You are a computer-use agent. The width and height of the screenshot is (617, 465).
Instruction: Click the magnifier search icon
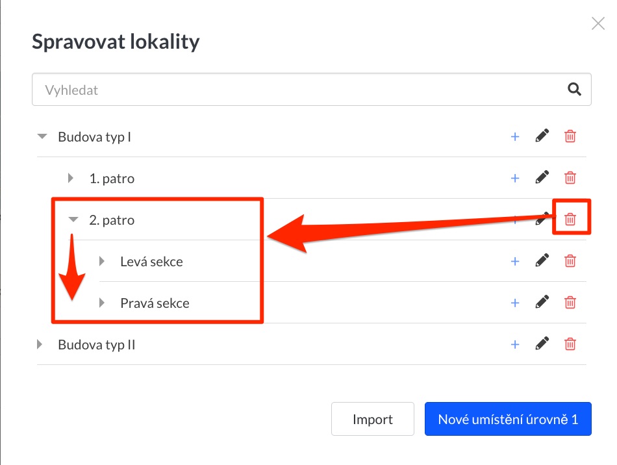(x=574, y=90)
